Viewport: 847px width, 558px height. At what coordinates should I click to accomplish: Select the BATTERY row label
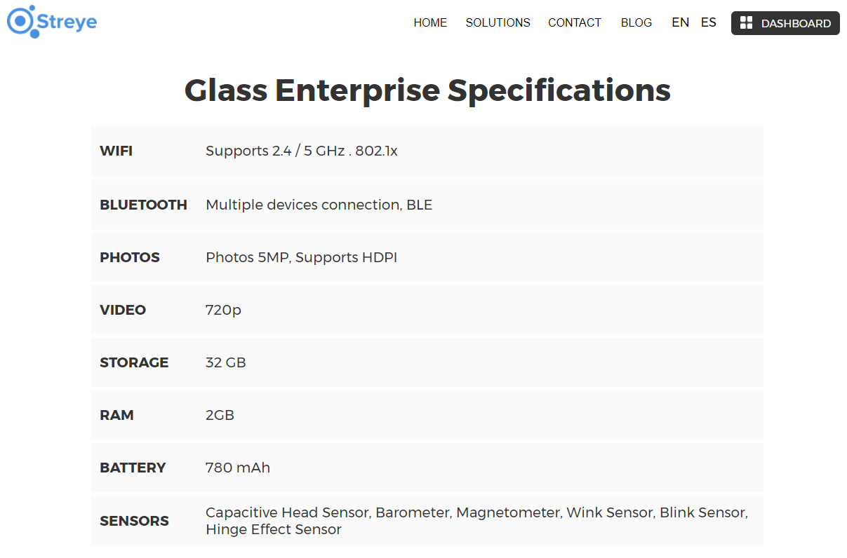pyautogui.click(x=133, y=468)
